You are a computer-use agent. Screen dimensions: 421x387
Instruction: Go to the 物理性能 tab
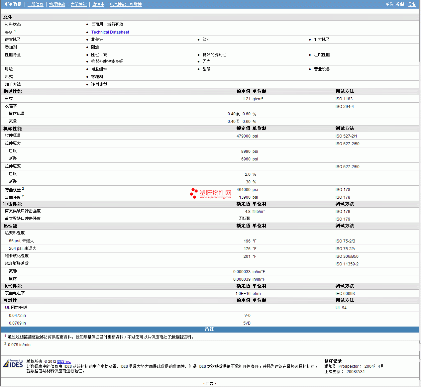tap(57, 4)
